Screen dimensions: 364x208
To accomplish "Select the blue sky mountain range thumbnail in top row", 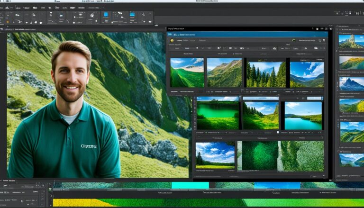I will click(x=307, y=74).
